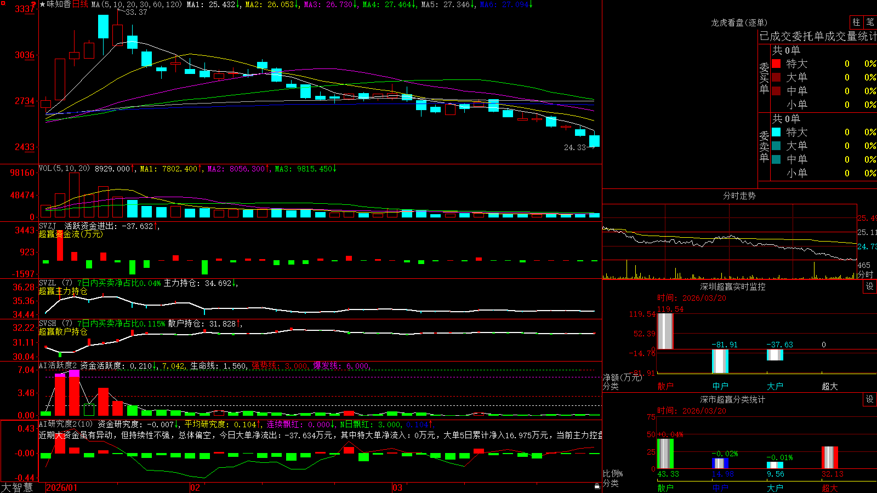Click the small lock icon at chart bottom
This screenshot has height=493, width=877.
pos(597,486)
